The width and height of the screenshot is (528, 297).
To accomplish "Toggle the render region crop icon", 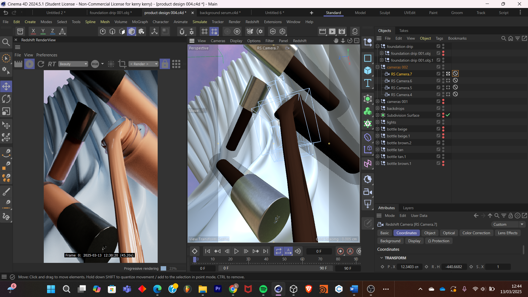I will (x=122, y=64).
